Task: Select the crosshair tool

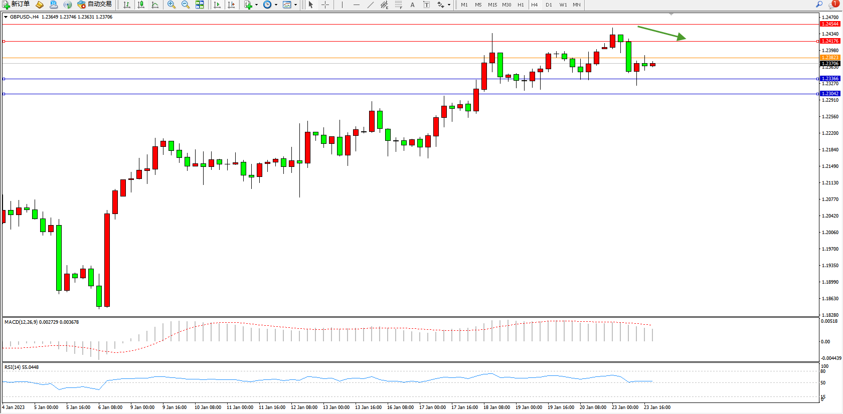Action: [x=325, y=5]
